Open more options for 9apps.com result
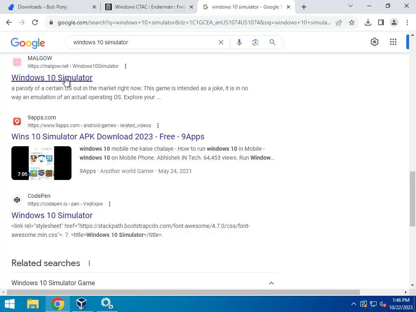 [158, 126]
